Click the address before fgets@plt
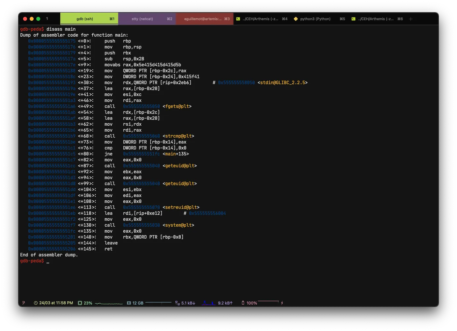Image resolution: width=457 pixels, height=331 pixels. [141, 106]
